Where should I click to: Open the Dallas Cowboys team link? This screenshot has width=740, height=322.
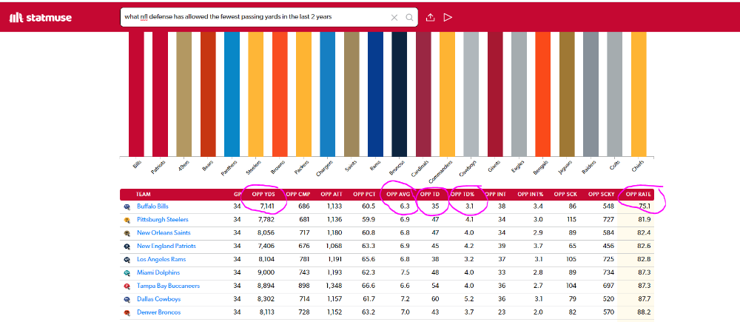[158, 299]
